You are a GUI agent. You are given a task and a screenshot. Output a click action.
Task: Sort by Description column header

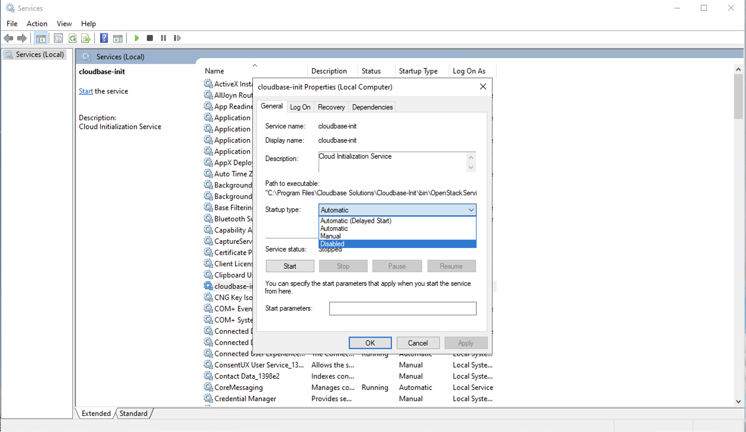332,71
